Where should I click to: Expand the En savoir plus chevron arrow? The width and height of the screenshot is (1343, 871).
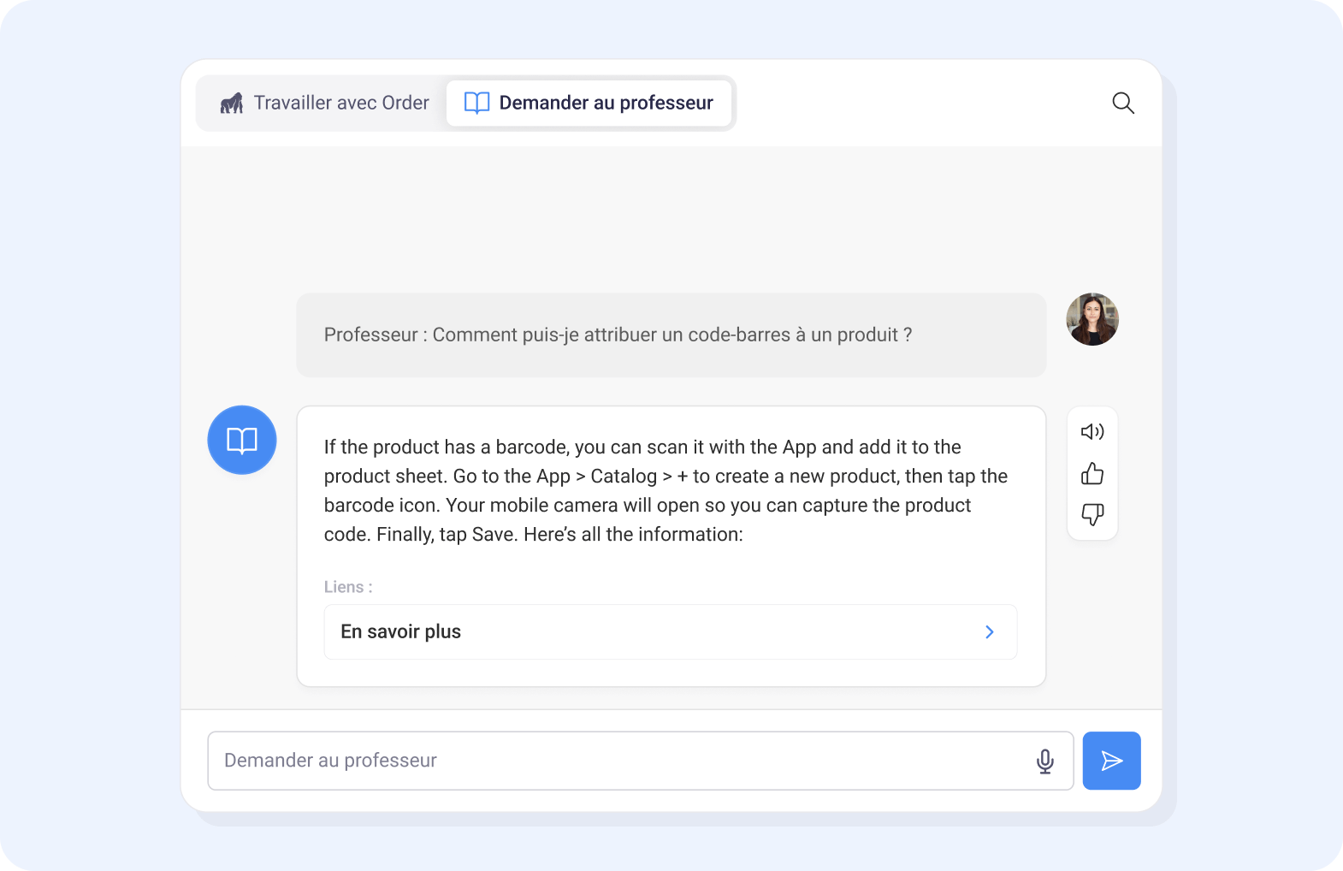pos(990,632)
